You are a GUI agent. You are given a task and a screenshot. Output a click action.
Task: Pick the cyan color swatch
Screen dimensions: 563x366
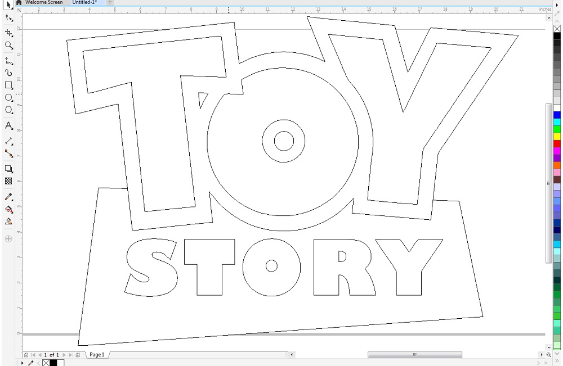coord(557,122)
